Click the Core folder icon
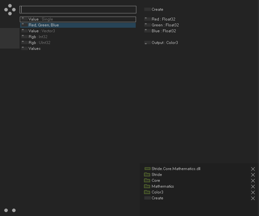259x216 pixels. [147, 180]
